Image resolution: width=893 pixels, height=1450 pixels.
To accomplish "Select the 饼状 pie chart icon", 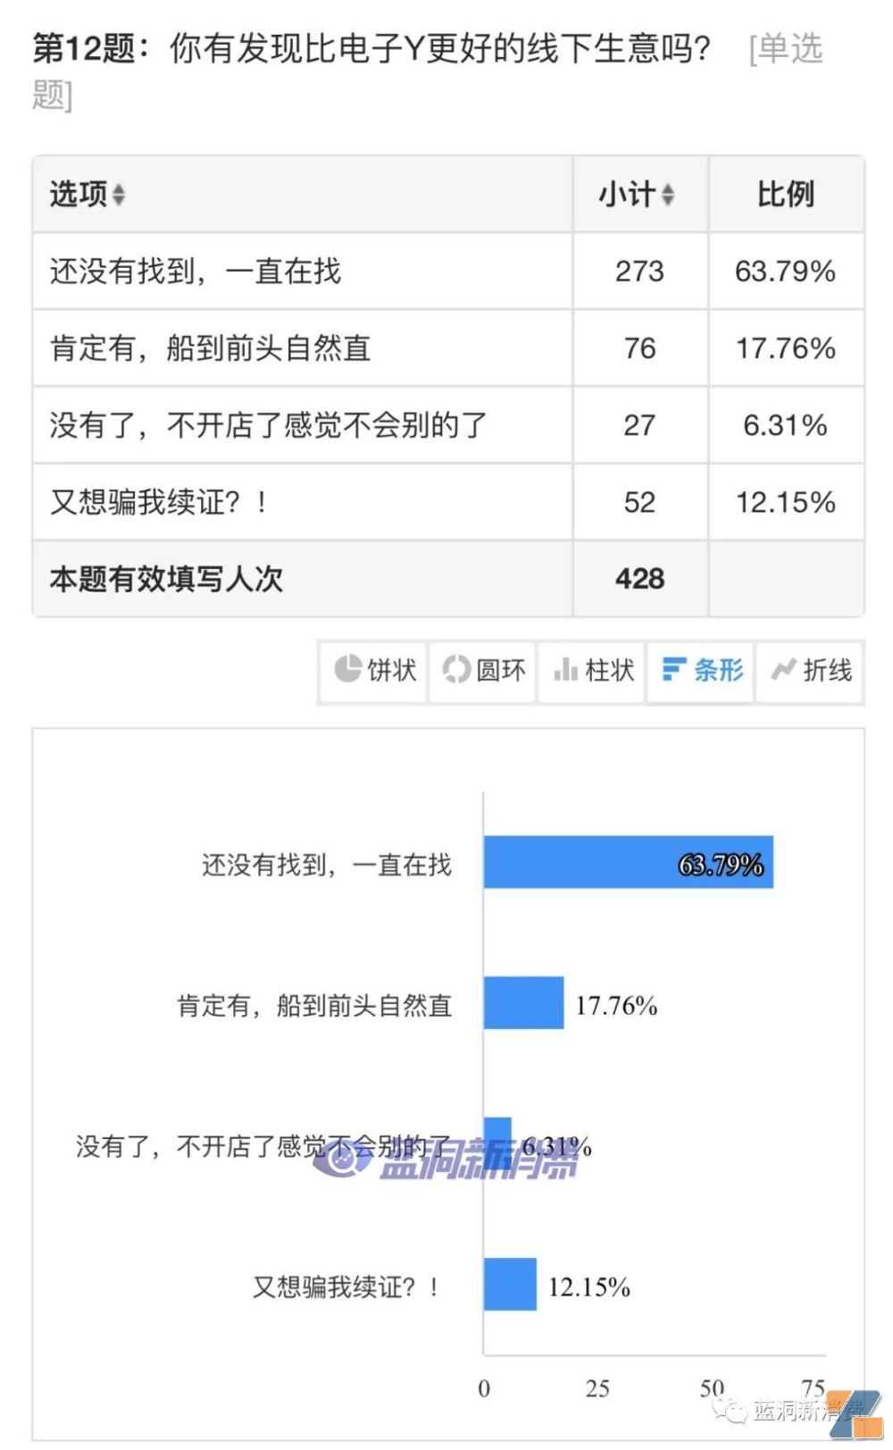I will (x=372, y=671).
